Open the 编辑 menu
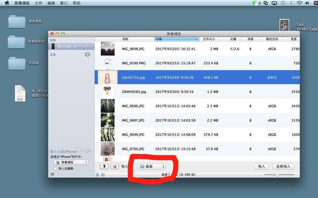318x198 pixels. point(51,3)
